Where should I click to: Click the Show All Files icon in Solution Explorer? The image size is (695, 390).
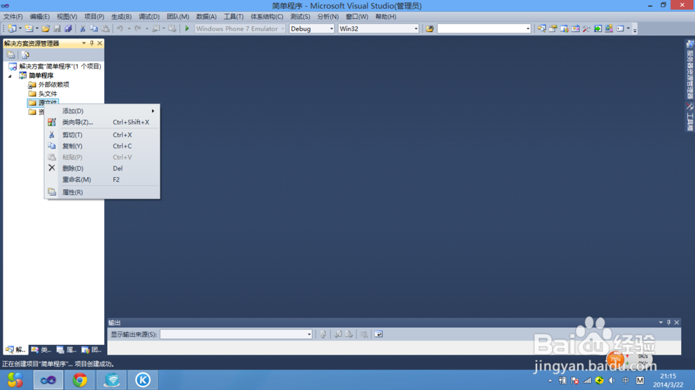pyautogui.click(x=25, y=55)
